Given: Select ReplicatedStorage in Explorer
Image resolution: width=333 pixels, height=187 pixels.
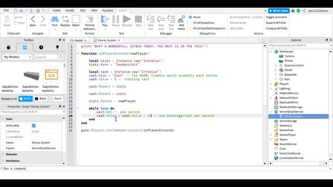Looking at the screenshot, I should tap(290, 107).
